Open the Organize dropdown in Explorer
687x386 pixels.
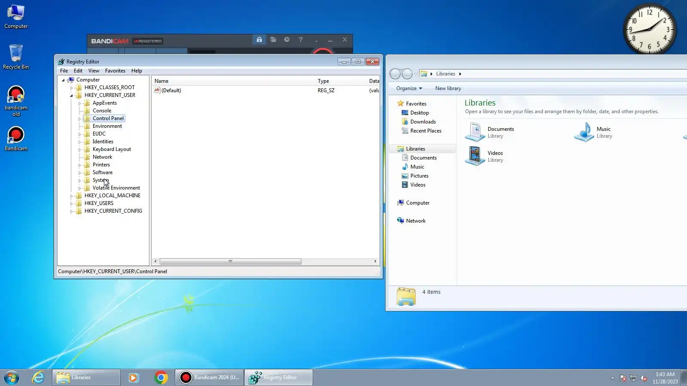pyautogui.click(x=409, y=88)
